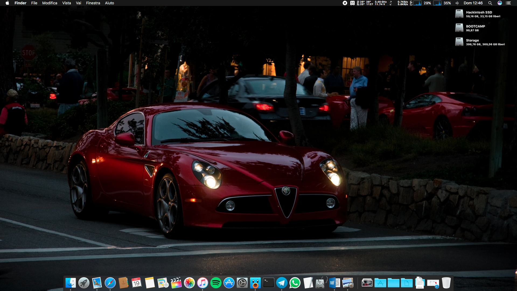Viewport: 517px width, 291px height.
Task: Launch Launchpad rocket icon in dock
Action: (x=84, y=283)
